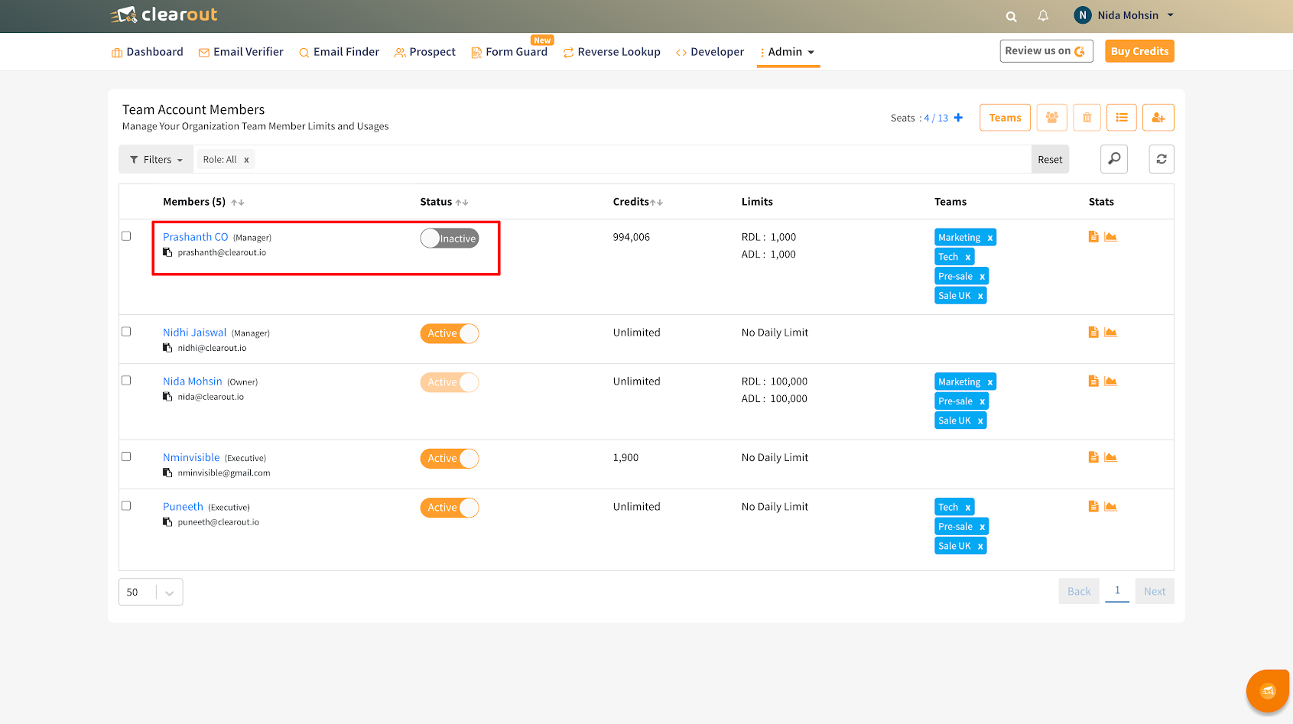Expand the Filters dropdown

click(x=155, y=159)
